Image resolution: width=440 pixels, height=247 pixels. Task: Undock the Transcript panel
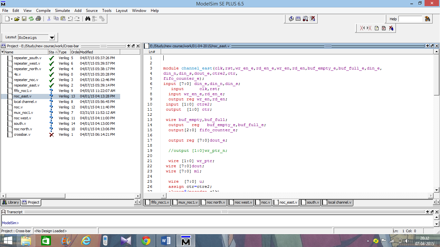pyautogui.click(x=432, y=212)
